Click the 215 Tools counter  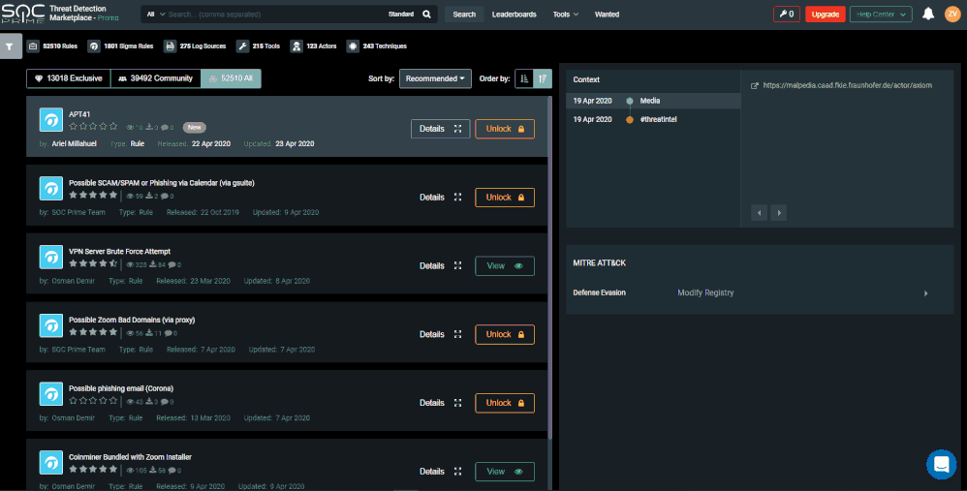tap(259, 46)
